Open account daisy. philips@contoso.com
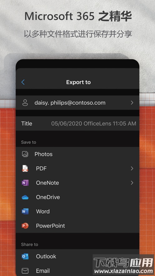 [77, 103]
